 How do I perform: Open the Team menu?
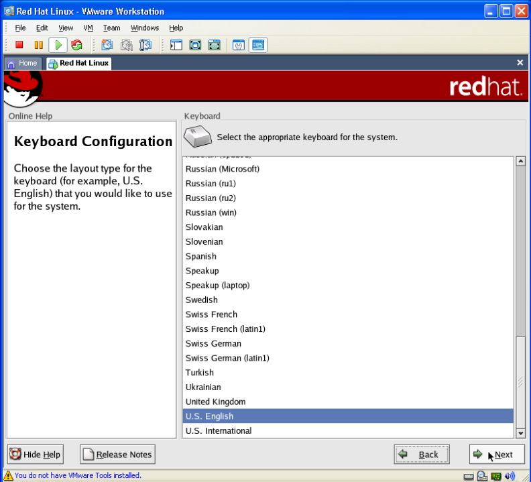tap(111, 28)
